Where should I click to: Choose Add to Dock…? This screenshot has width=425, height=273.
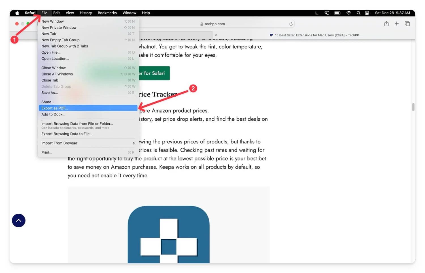[88, 114]
